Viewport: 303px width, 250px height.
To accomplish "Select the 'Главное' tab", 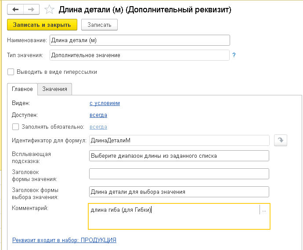I will (x=22, y=89).
